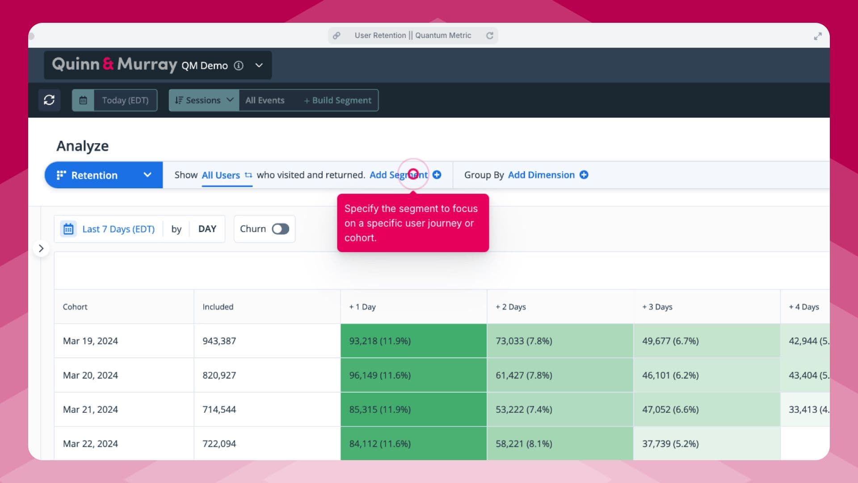
Task: Click the calendar icon beside Last 7 Days
Action: 68,229
